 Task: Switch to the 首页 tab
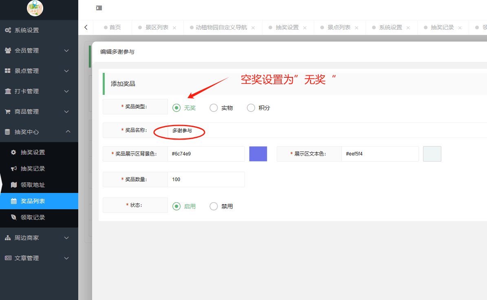click(112, 27)
